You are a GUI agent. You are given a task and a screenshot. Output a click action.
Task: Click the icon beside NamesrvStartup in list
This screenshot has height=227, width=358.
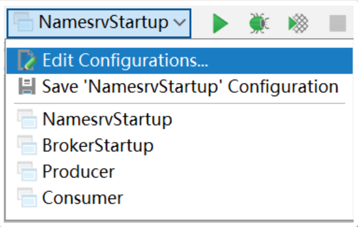pyautogui.click(x=27, y=119)
